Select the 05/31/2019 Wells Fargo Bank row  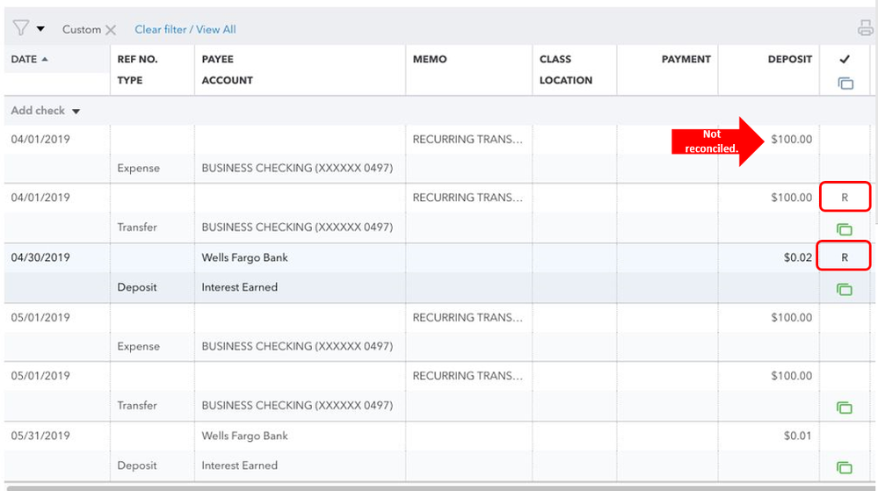[244, 436]
